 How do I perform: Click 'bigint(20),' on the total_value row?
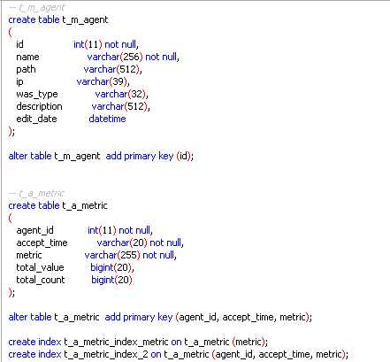pos(112,267)
